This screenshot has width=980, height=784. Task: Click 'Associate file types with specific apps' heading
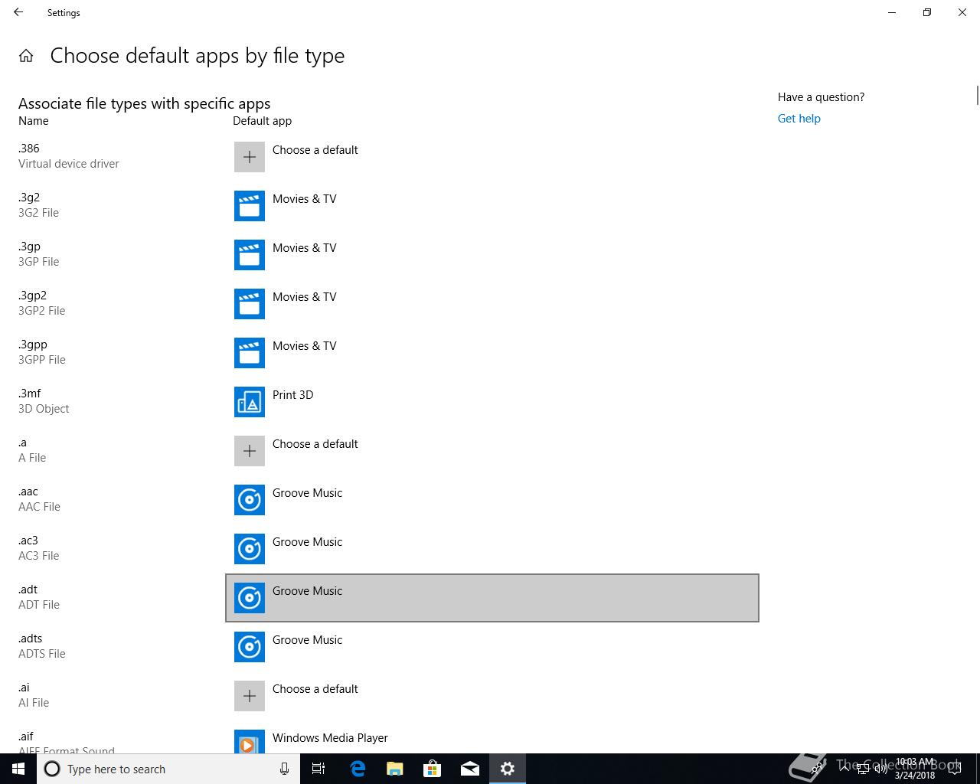point(145,103)
